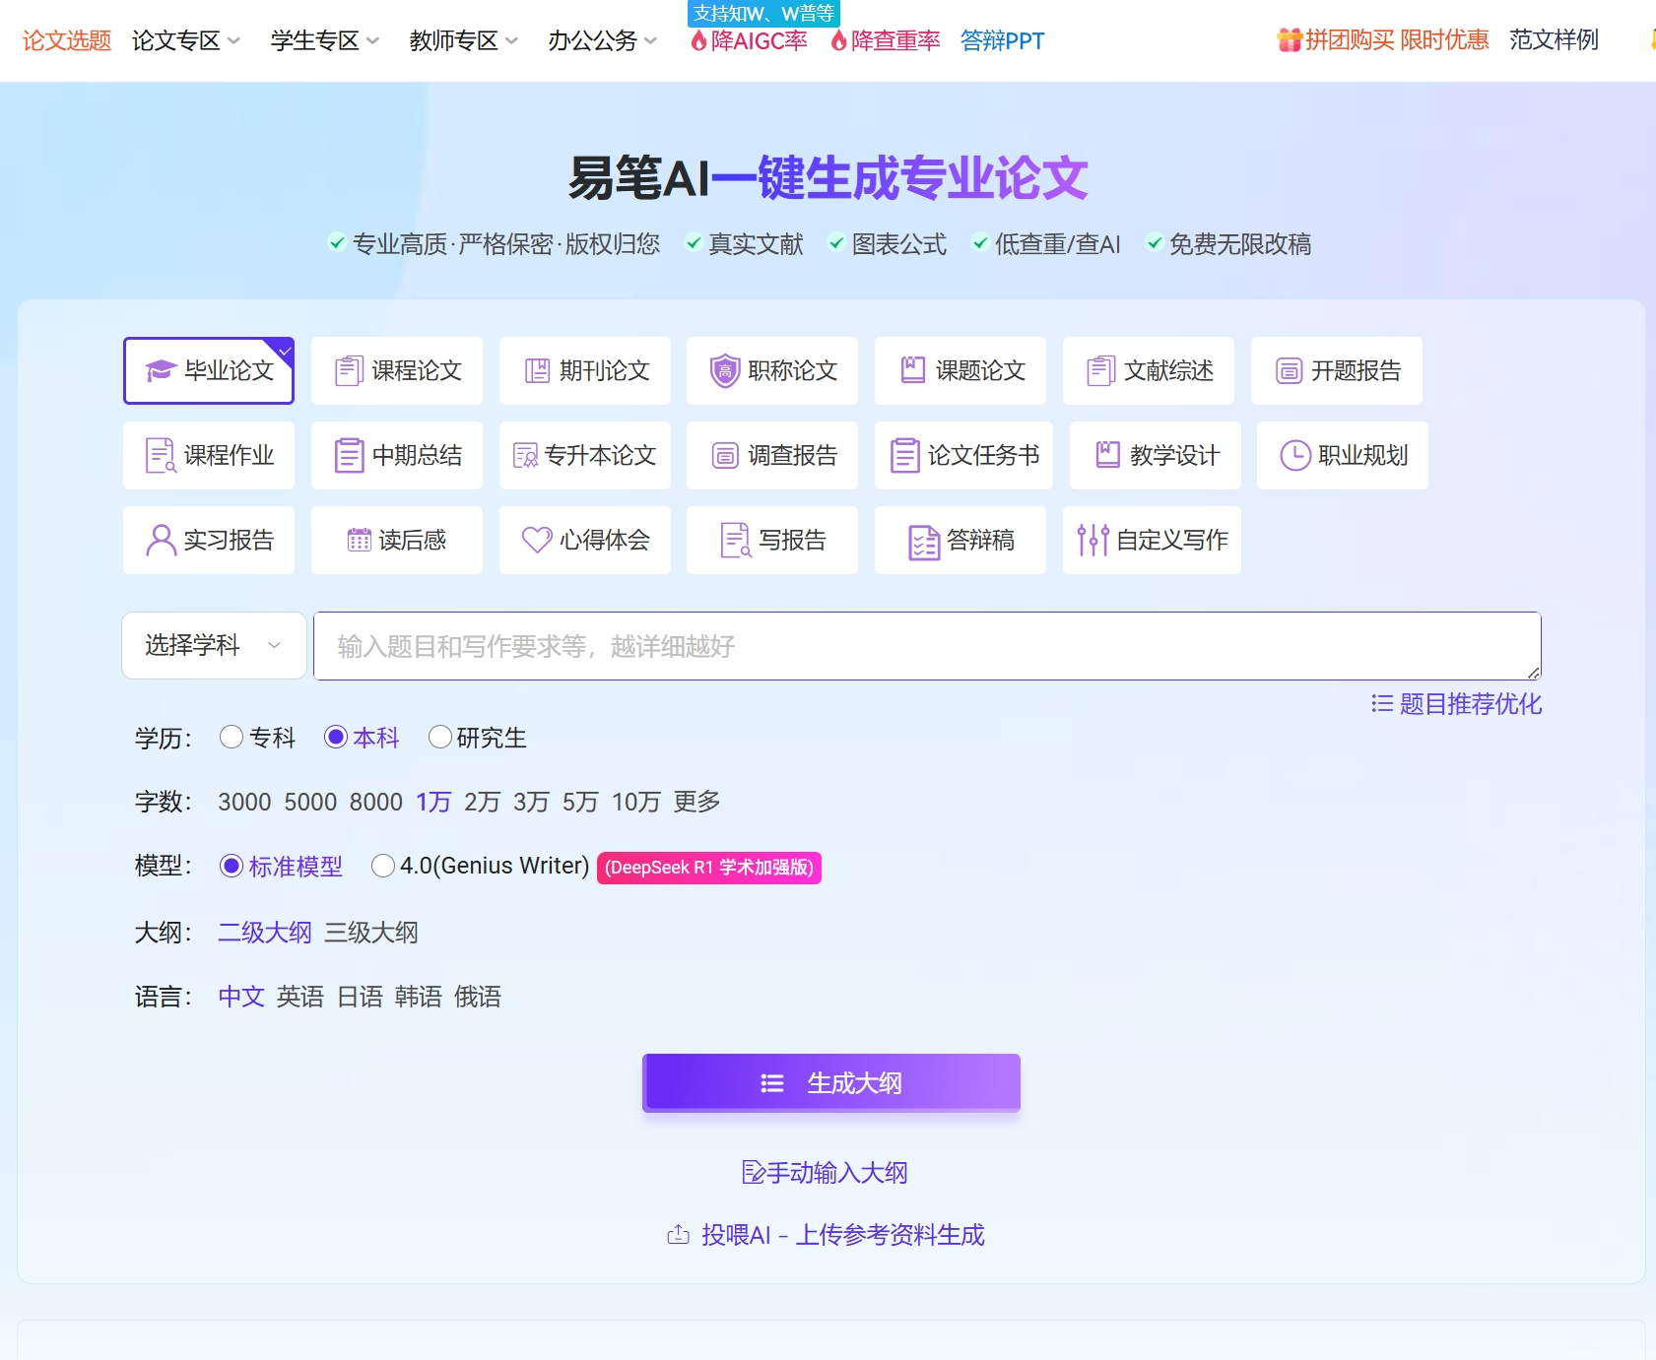Click the 职业规划 clock icon
This screenshot has height=1360, width=1656.
point(1296,455)
